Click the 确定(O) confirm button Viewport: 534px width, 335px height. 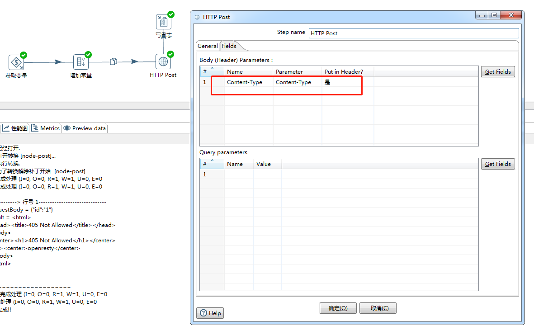[x=338, y=308]
